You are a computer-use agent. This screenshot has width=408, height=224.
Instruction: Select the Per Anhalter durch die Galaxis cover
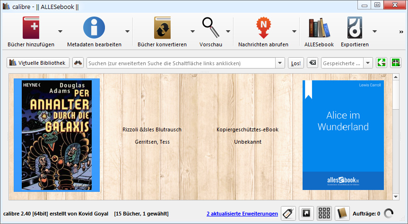click(x=57, y=135)
